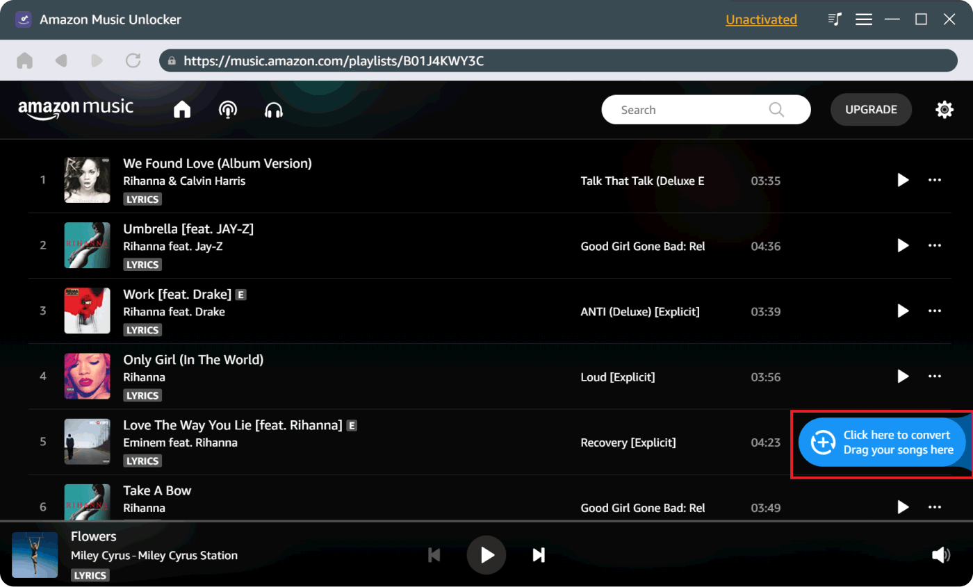
Task: Play Take A Bow track
Action: (x=903, y=507)
